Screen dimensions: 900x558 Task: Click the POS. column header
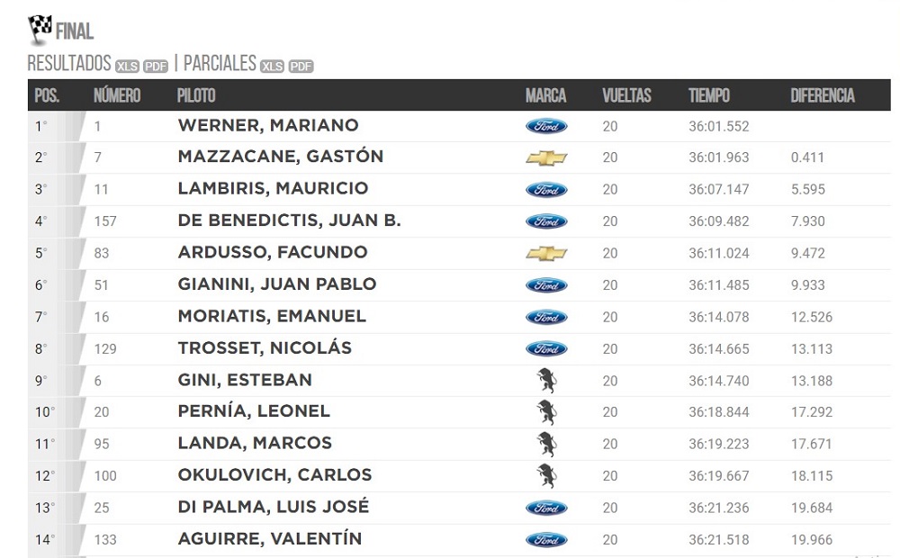click(47, 95)
